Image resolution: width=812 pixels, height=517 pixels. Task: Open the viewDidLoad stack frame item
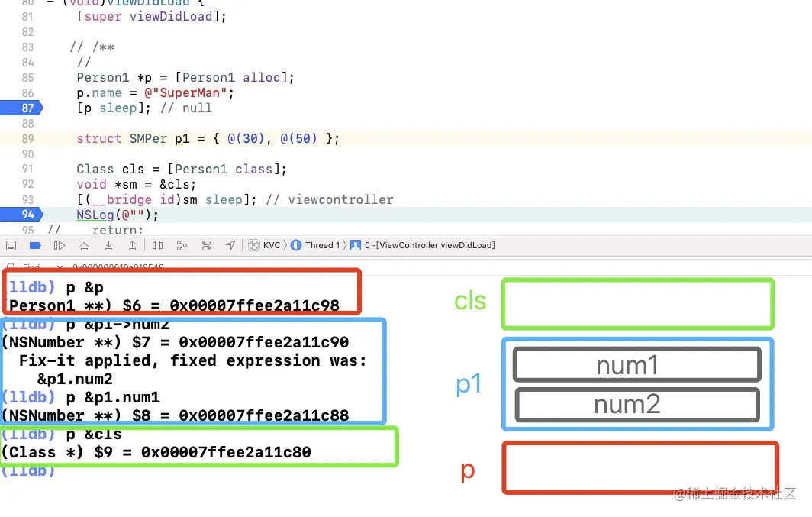click(423, 246)
